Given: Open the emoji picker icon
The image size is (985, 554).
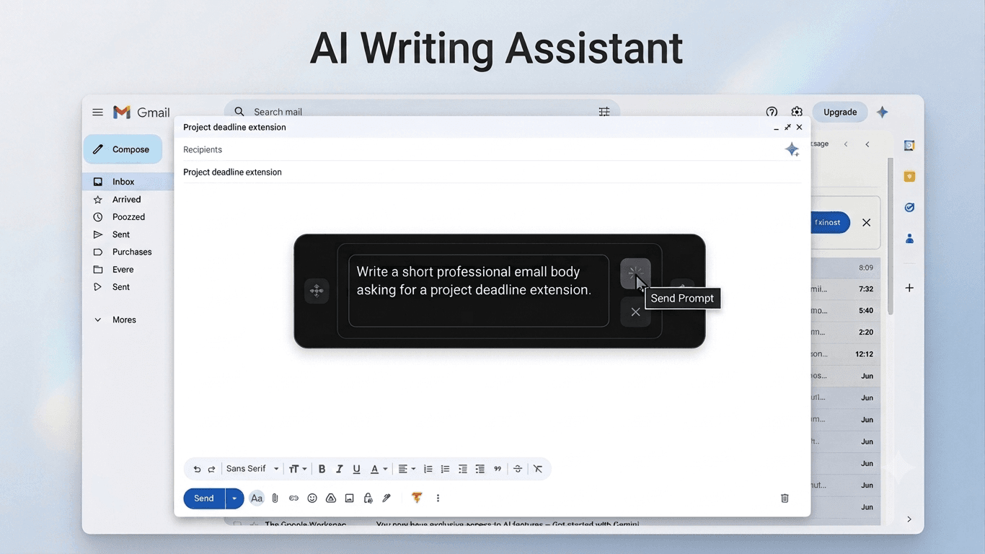Looking at the screenshot, I should coord(312,498).
